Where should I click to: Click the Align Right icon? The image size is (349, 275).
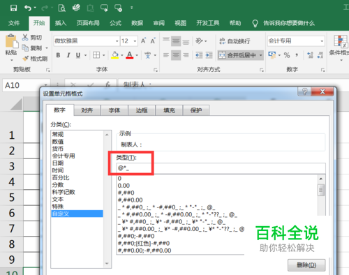coord(186,55)
